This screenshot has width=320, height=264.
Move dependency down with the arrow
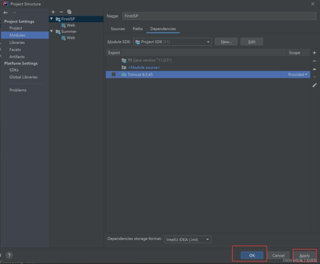[x=314, y=77]
